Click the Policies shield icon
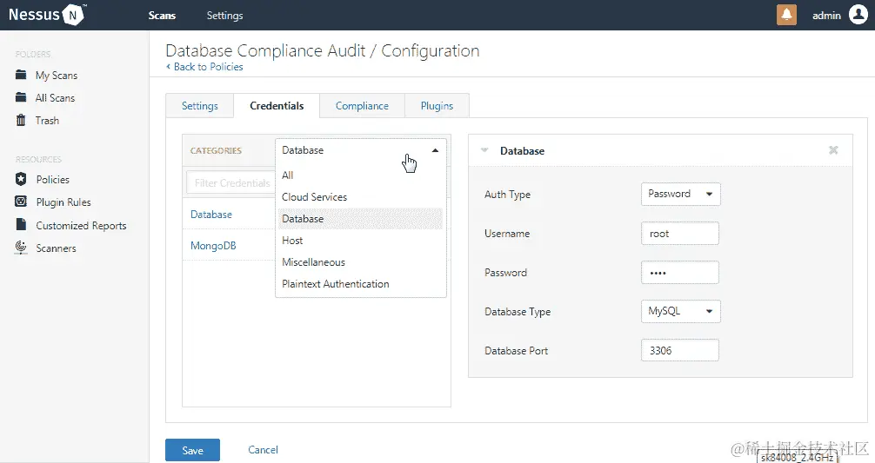 coord(21,179)
